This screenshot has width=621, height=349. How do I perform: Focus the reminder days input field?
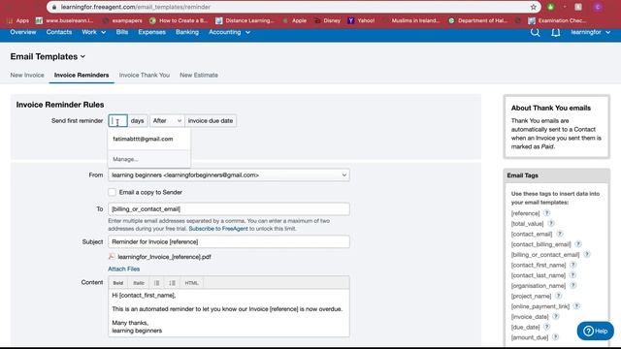click(x=118, y=120)
